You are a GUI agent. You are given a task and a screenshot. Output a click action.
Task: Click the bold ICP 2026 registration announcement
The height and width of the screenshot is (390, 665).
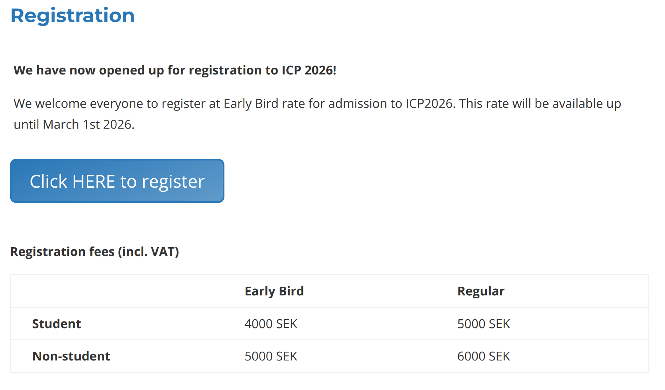[175, 70]
